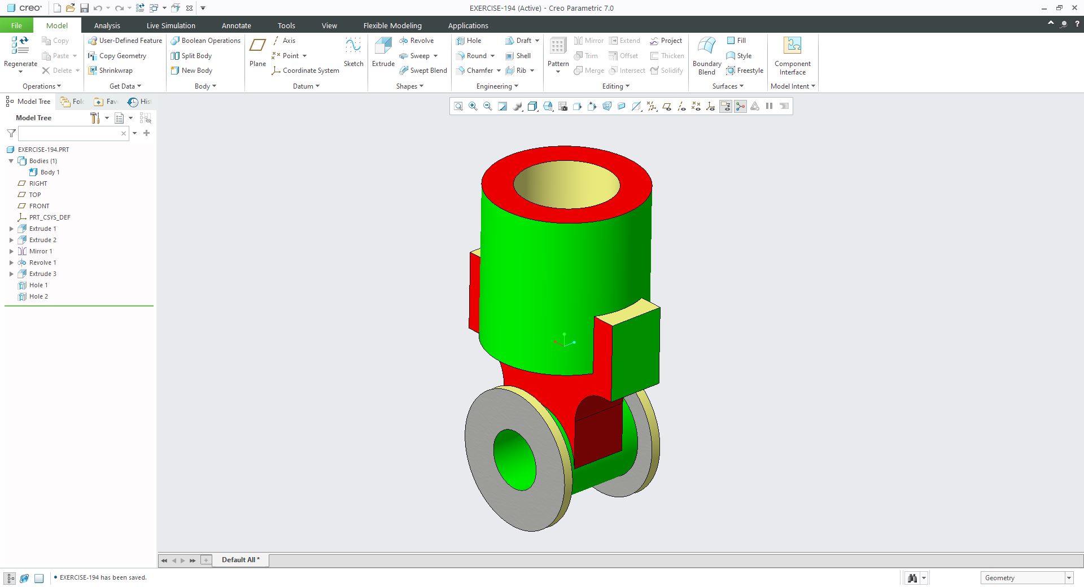The height and width of the screenshot is (587, 1084).
Task: Click Zoom In in graphics toolbar
Action: [x=473, y=106]
